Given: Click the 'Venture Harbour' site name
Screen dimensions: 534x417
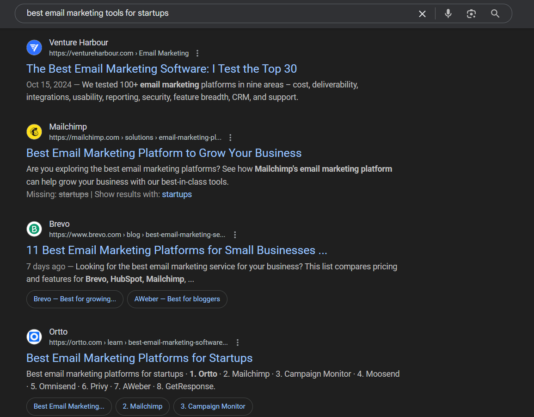Looking at the screenshot, I should click(79, 43).
